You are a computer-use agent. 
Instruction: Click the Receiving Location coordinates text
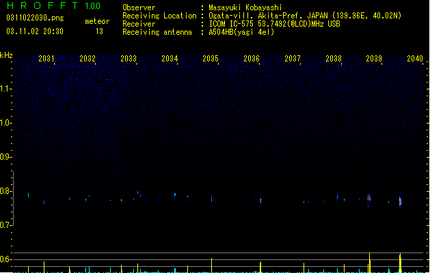(305, 16)
